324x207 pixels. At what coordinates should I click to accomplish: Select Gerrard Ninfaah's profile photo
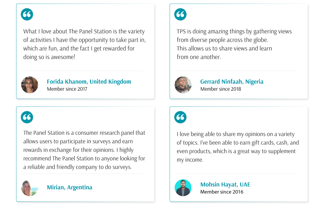(x=183, y=85)
